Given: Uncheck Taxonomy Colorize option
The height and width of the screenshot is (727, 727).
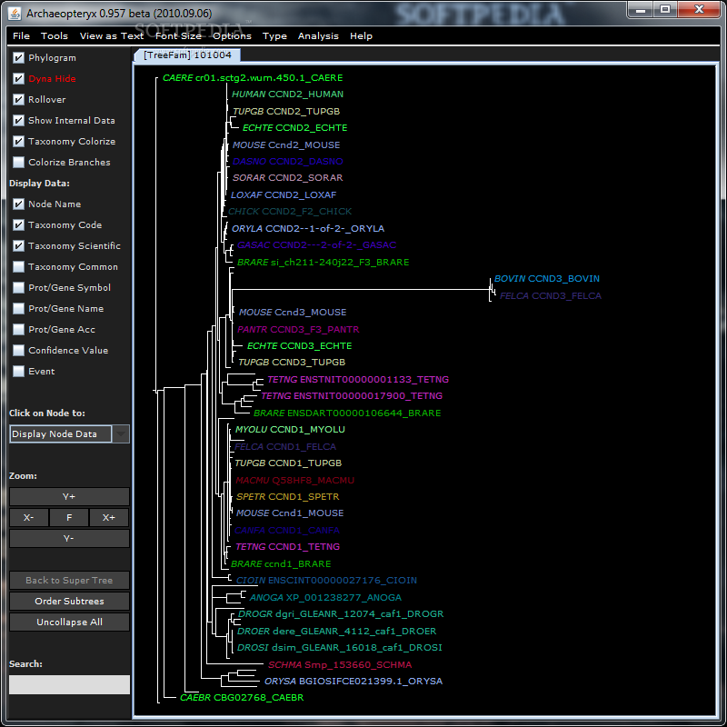Looking at the screenshot, I should 18,141.
